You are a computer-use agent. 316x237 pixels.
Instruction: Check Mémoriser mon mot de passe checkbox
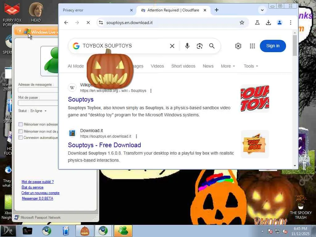(x=20, y=131)
